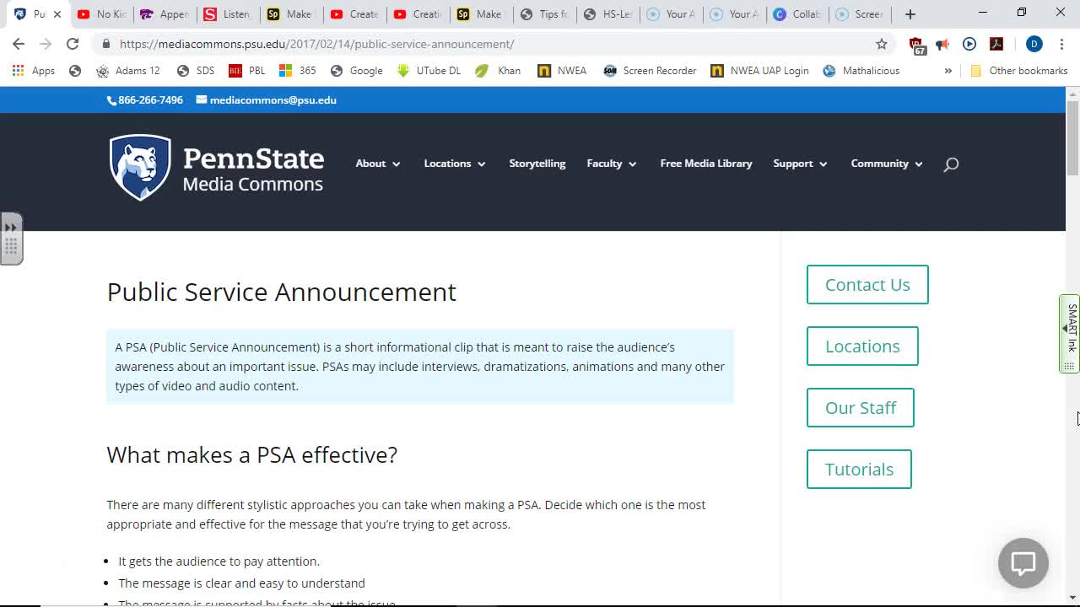Open the Free Media Library page
This screenshot has height=607, width=1080.
point(705,164)
